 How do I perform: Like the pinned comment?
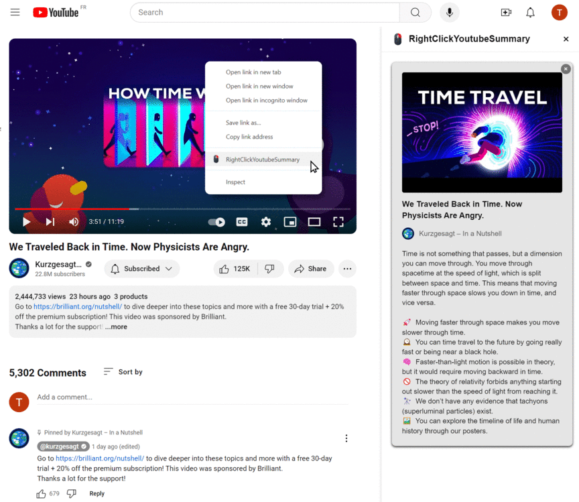41,494
